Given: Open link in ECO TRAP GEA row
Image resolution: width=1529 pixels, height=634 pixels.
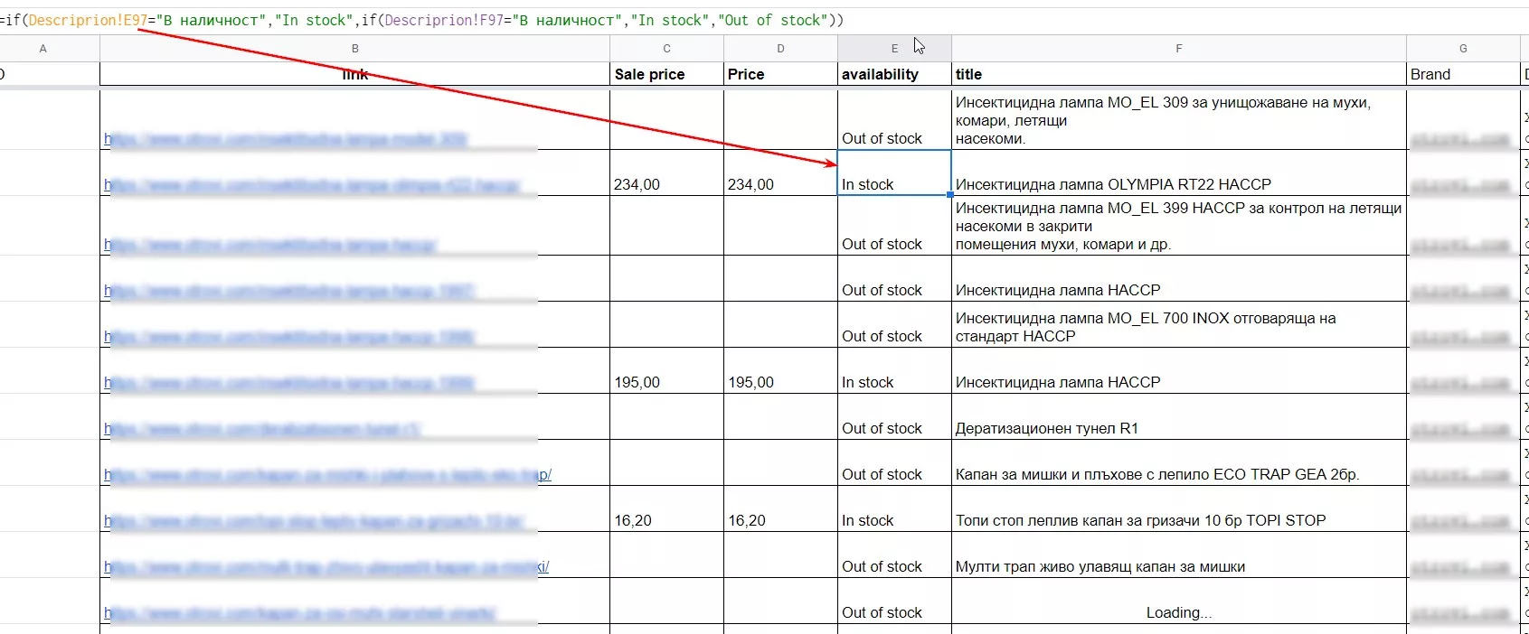Looking at the screenshot, I should (x=327, y=475).
